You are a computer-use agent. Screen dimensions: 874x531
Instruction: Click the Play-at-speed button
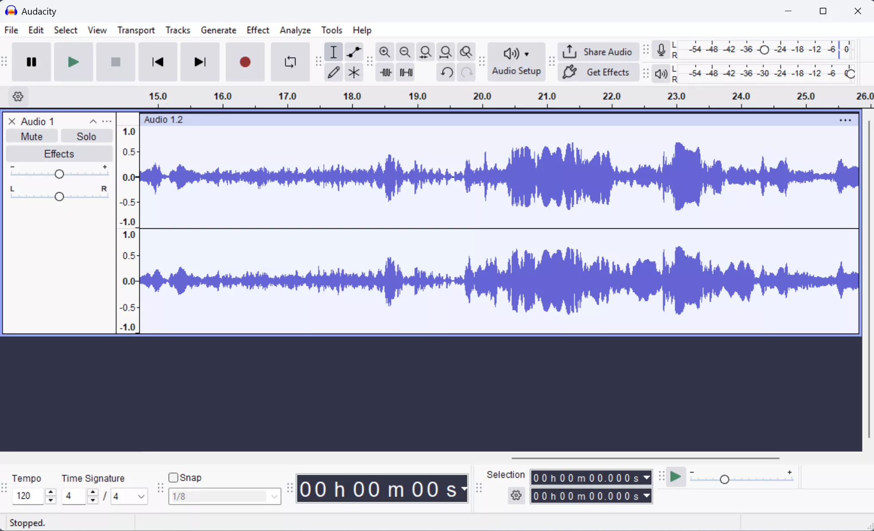coord(676,477)
